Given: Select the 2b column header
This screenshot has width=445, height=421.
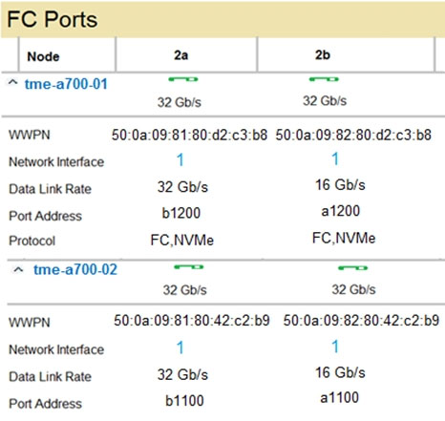Looking at the screenshot, I should (323, 55).
